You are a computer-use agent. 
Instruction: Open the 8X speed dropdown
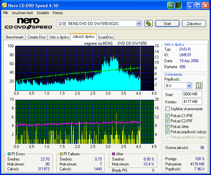pyautogui.click(x=189, y=86)
